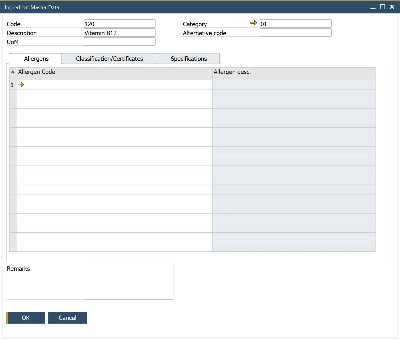The height and width of the screenshot is (340, 400).
Task: Close the Ingredient Master Data window
Action: (x=392, y=7)
